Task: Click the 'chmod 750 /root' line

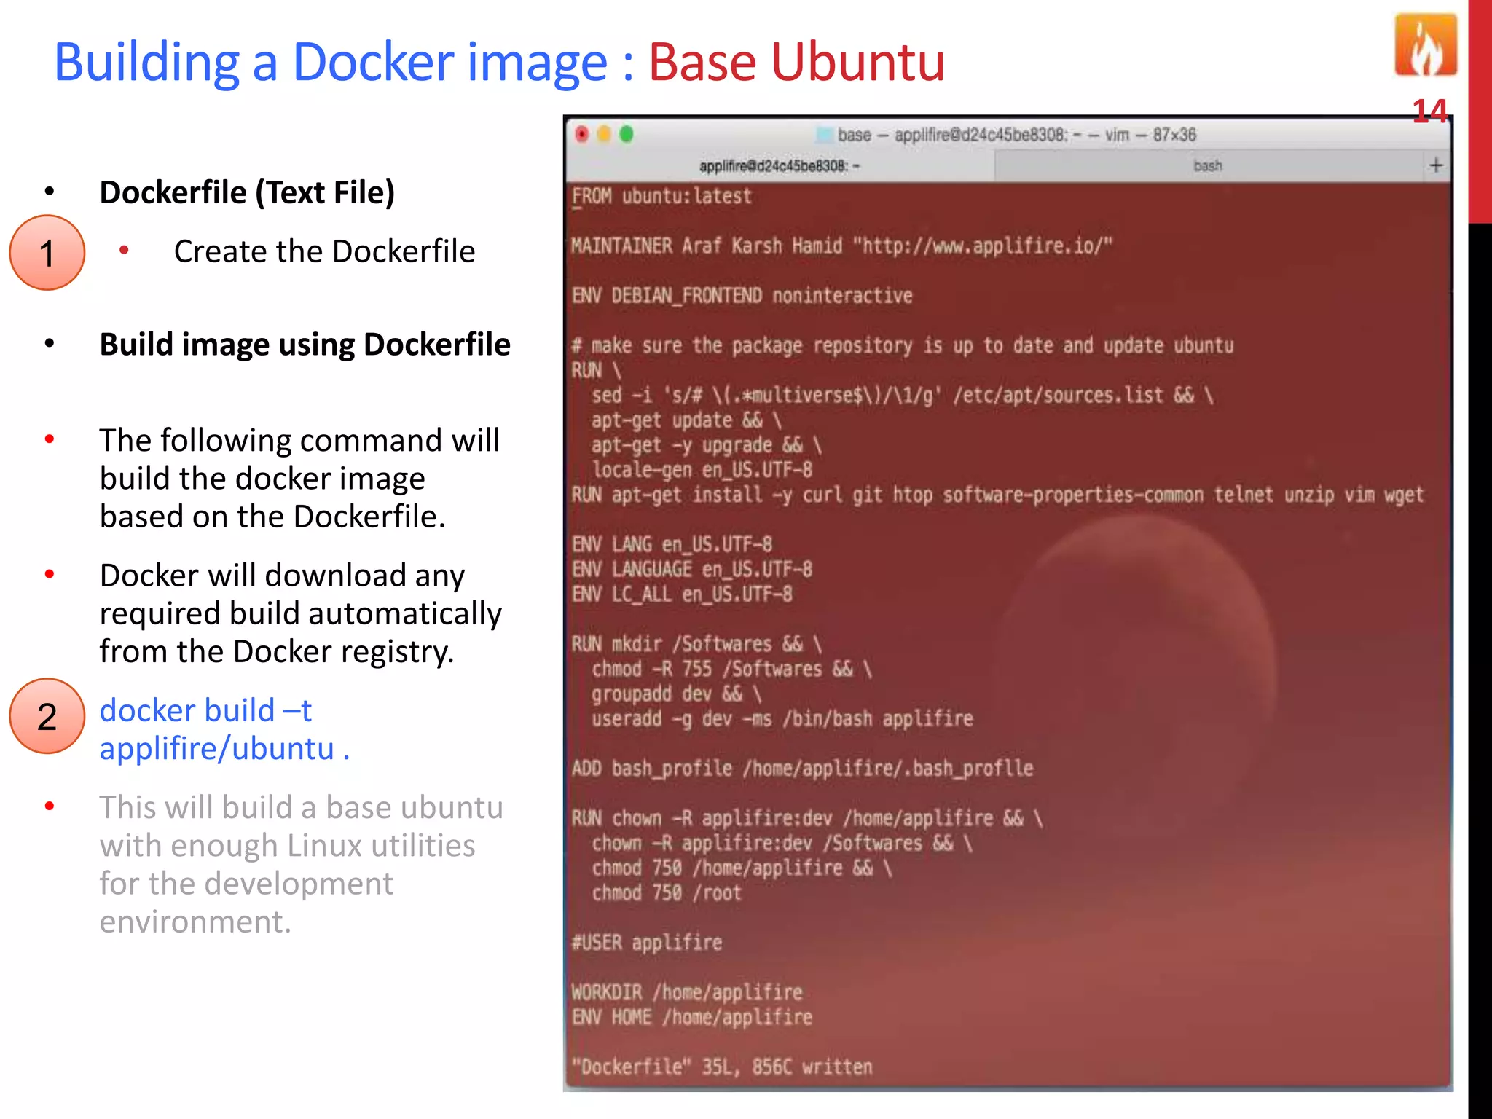Action: click(666, 893)
